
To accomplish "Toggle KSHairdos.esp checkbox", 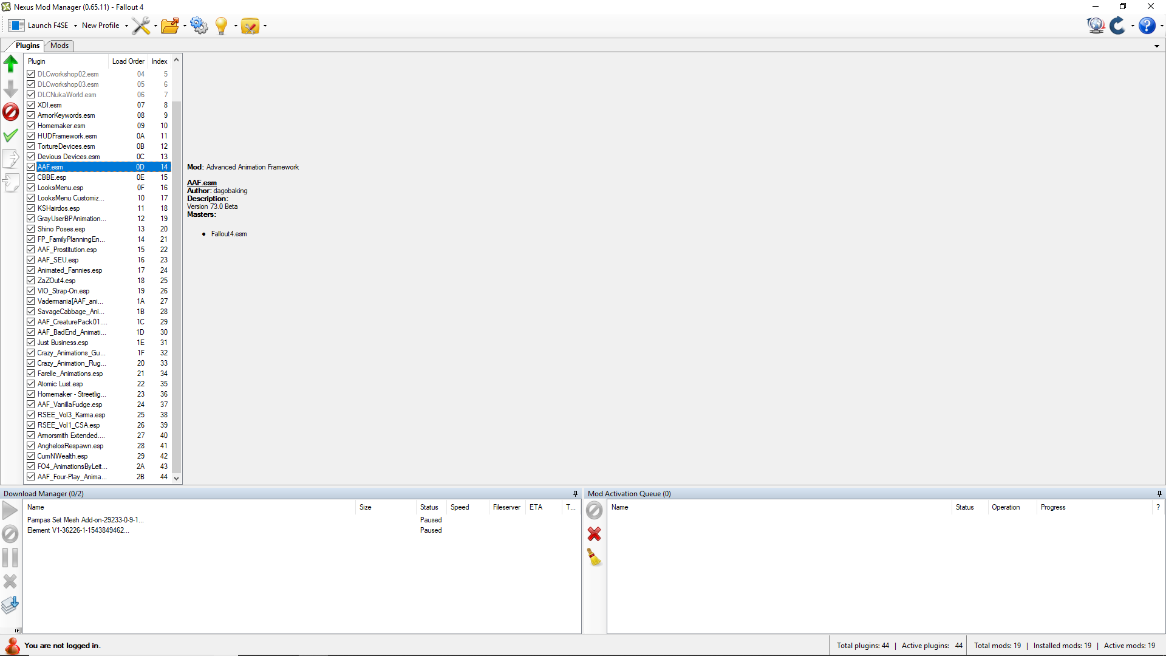I will click(x=31, y=208).
